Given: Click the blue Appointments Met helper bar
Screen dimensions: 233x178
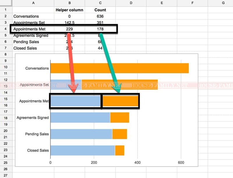Looking at the screenshot, I should tap(75, 101).
